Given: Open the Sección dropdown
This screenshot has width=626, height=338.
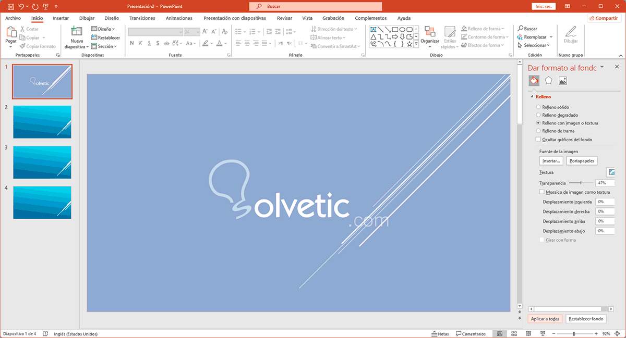Looking at the screenshot, I should tap(104, 46).
